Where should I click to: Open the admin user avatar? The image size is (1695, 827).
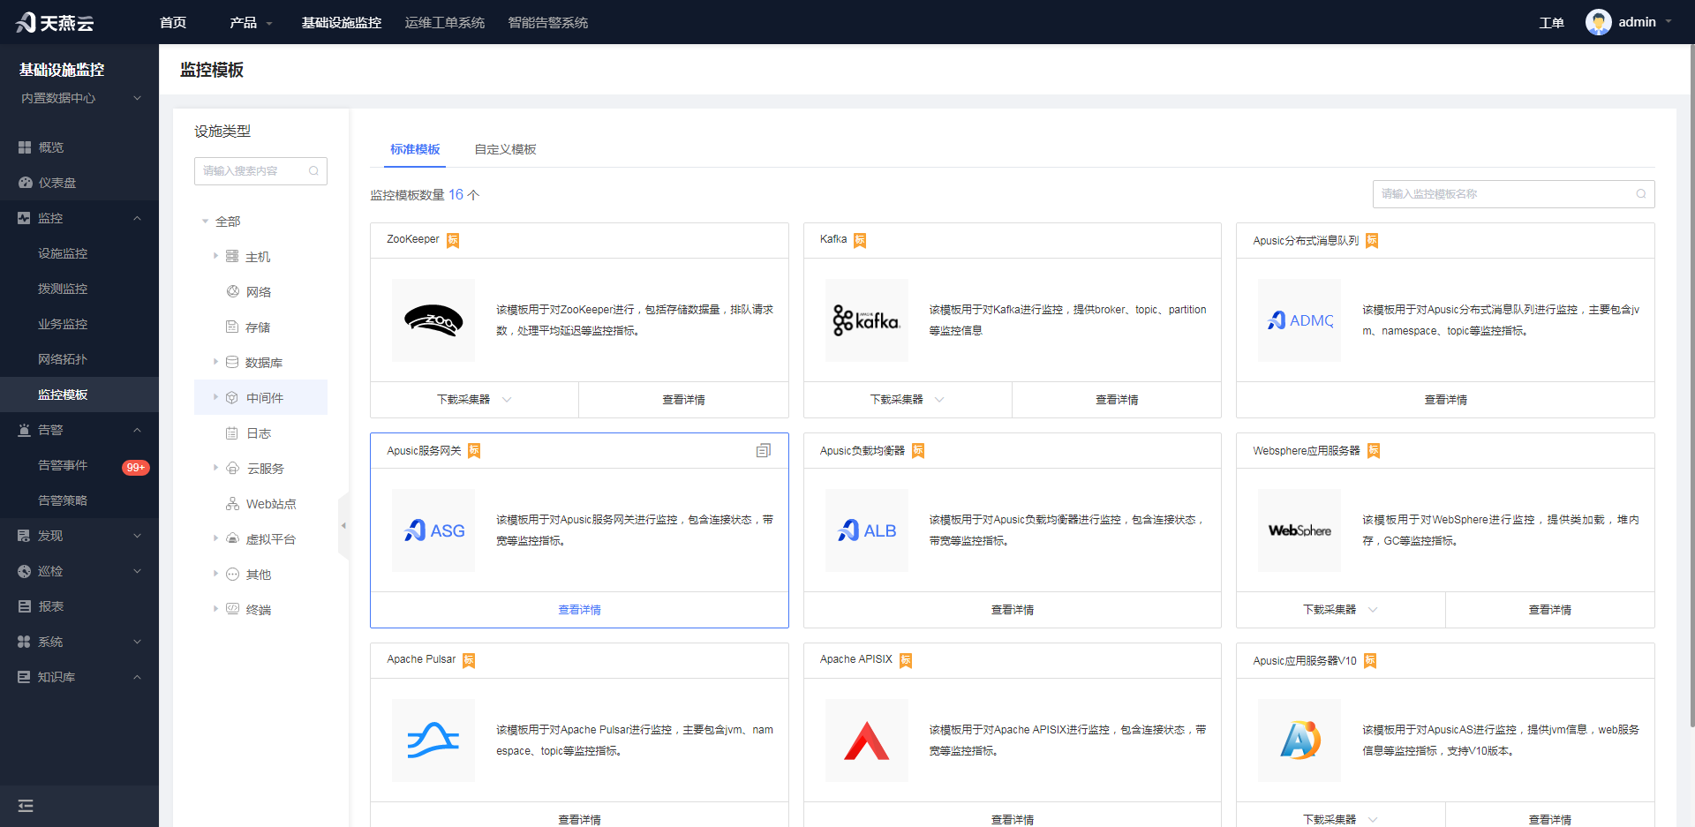coord(1598,22)
